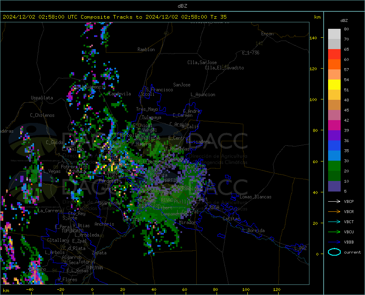Click the cyan VBCT arrow in legend
The height and width of the screenshot is (295, 365).
(334, 222)
